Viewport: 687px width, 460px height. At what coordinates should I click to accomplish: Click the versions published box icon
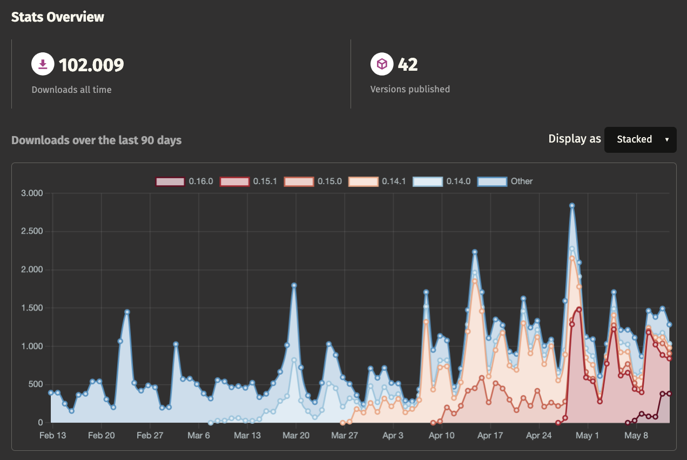click(x=382, y=64)
